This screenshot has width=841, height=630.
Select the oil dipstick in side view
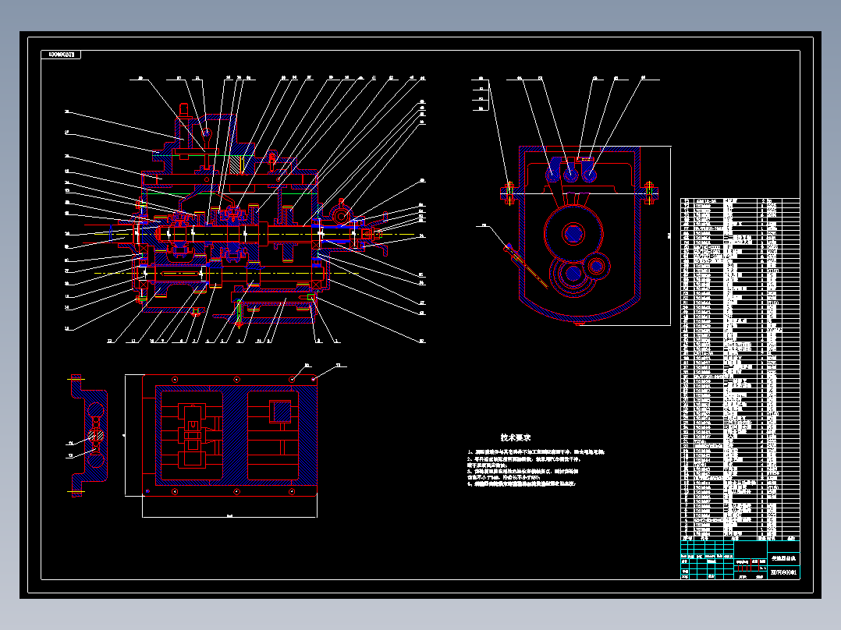(x=524, y=265)
